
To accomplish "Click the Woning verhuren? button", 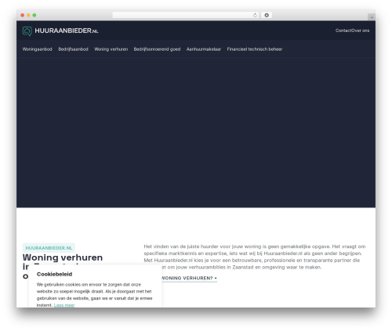I will click(189, 278).
